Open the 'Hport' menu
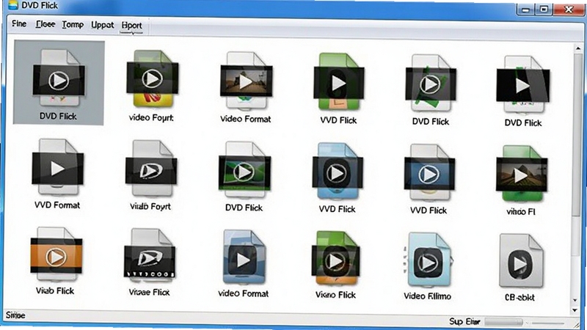The height and width of the screenshot is (330, 587). tap(131, 26)
